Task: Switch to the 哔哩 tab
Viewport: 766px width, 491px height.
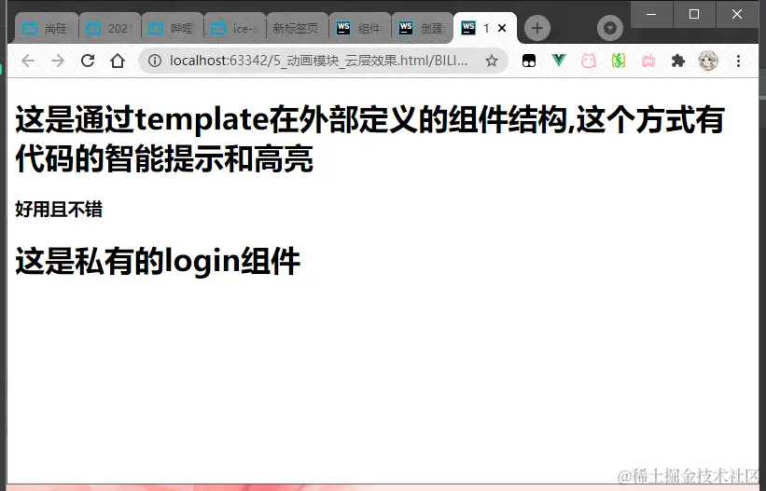Action: pyautogui.click(x=172, y=28)
